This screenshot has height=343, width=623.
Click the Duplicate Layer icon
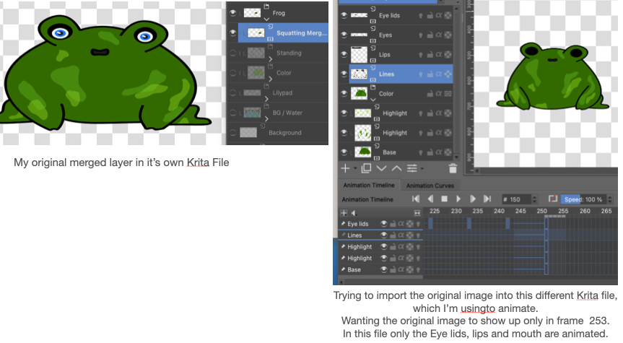366,168
